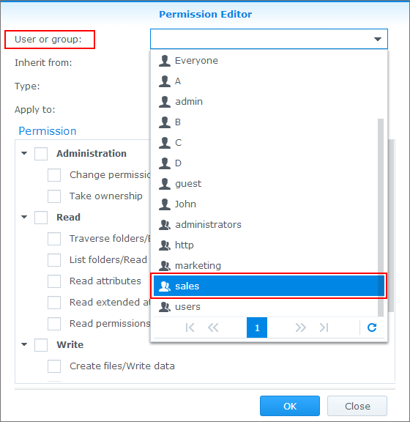Click the previous page double-arrow icon

[x=213, y=327]
